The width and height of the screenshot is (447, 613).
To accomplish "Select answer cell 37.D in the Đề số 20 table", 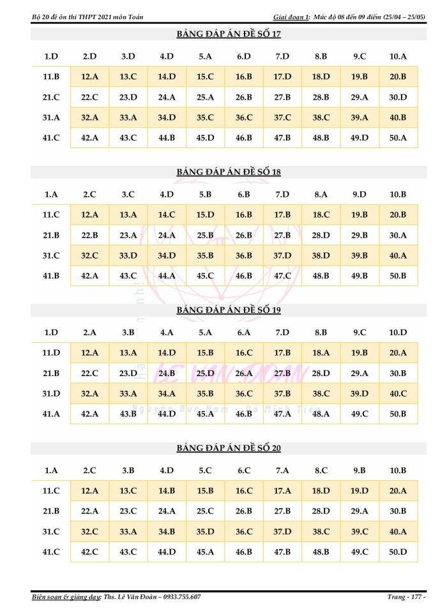I will point(282,531).
